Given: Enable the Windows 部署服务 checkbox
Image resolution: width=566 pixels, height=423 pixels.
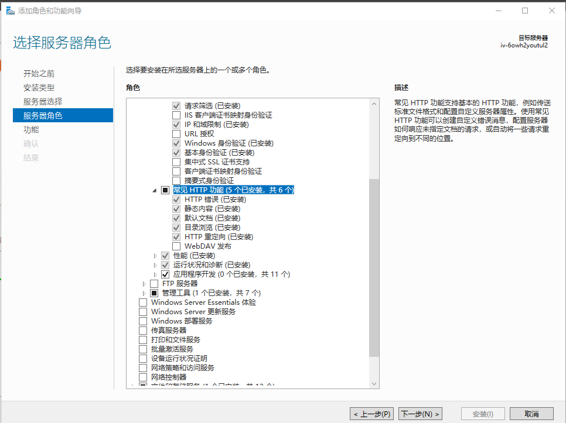Looking at the screenshot, I should tap(143, 321).
